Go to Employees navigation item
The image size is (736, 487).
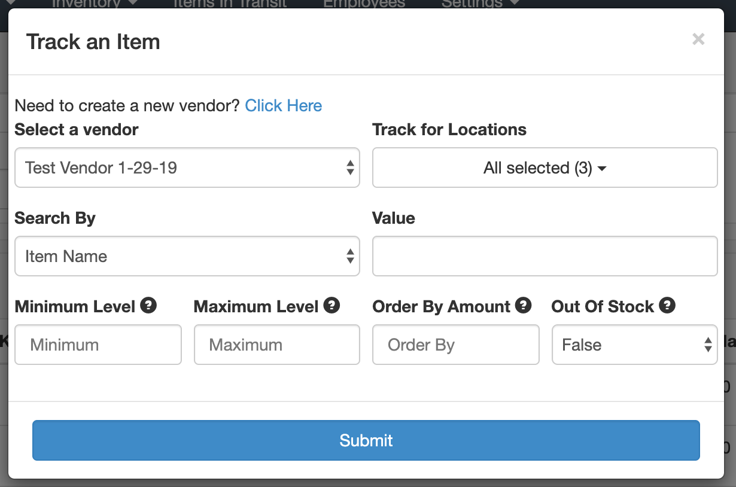[364, 4]
